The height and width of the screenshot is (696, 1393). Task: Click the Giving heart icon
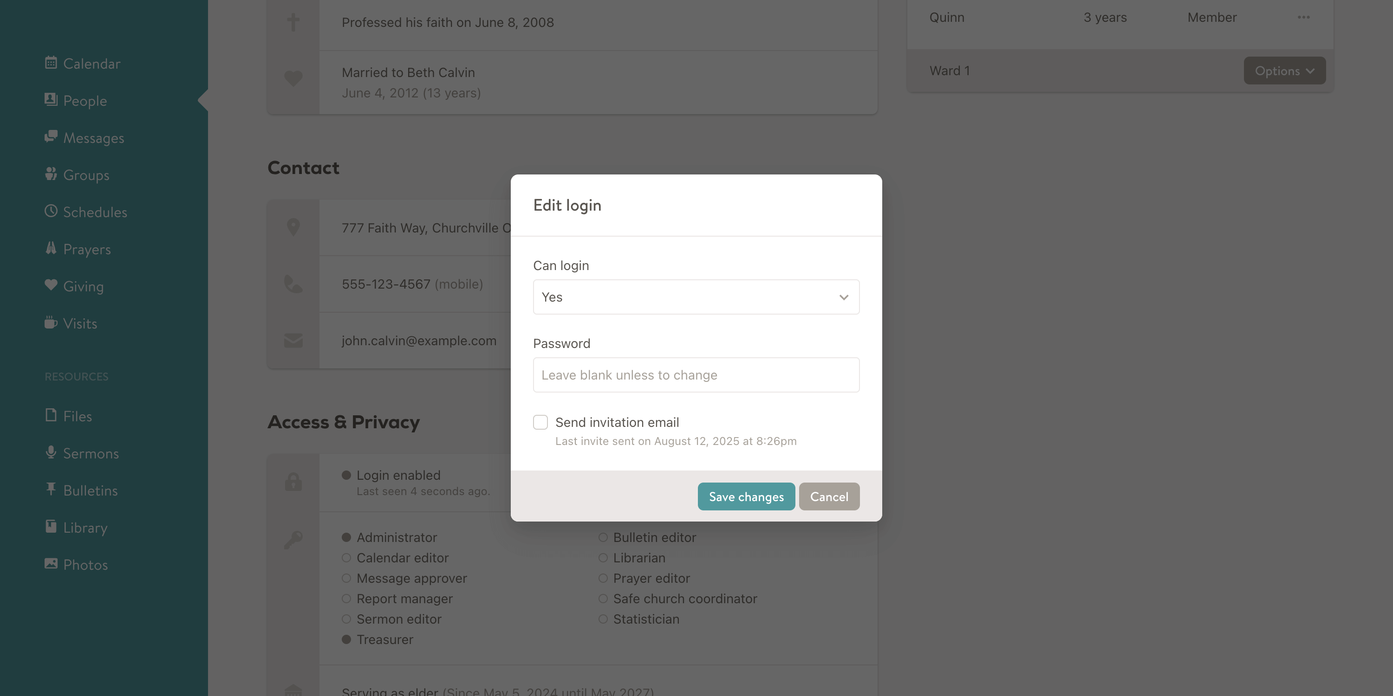(51, 285)
